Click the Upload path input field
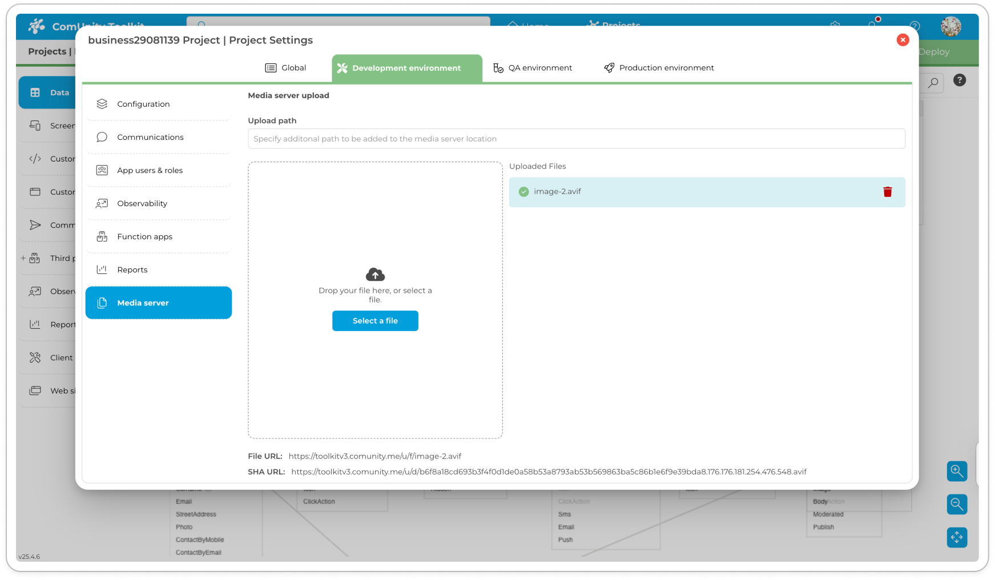Screen dimensions: 995x580 click(x=576, y=139)
